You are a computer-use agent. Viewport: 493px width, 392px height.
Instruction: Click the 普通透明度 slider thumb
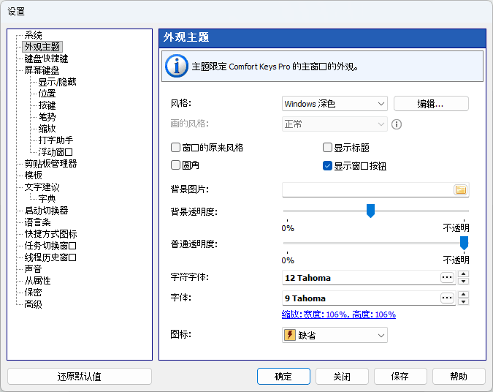[x=464, y=243]
